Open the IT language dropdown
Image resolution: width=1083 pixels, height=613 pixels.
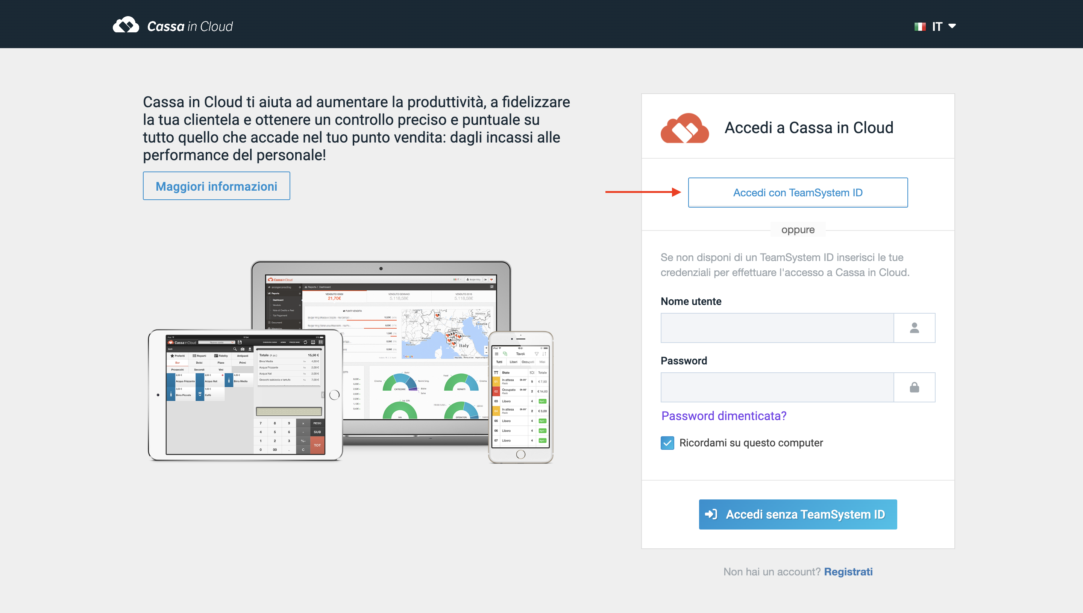935,27
